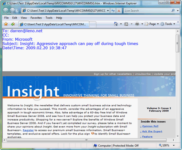Follow the Ask the Expert link
This screenshot has width=182, height=150.
pos(152,131)
